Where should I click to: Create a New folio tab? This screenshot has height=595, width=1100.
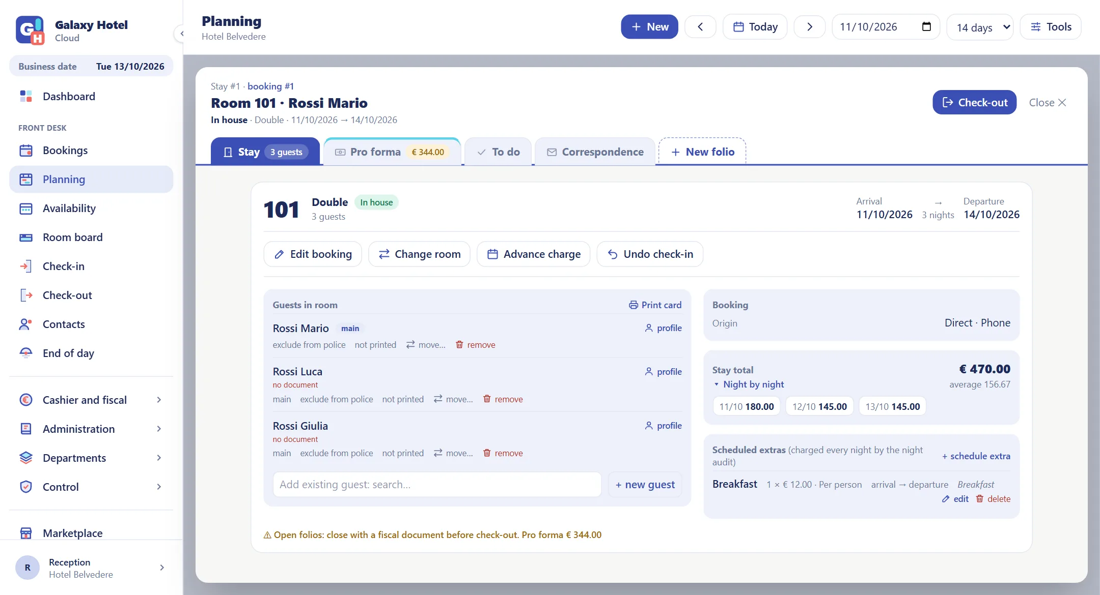point(702,152)
